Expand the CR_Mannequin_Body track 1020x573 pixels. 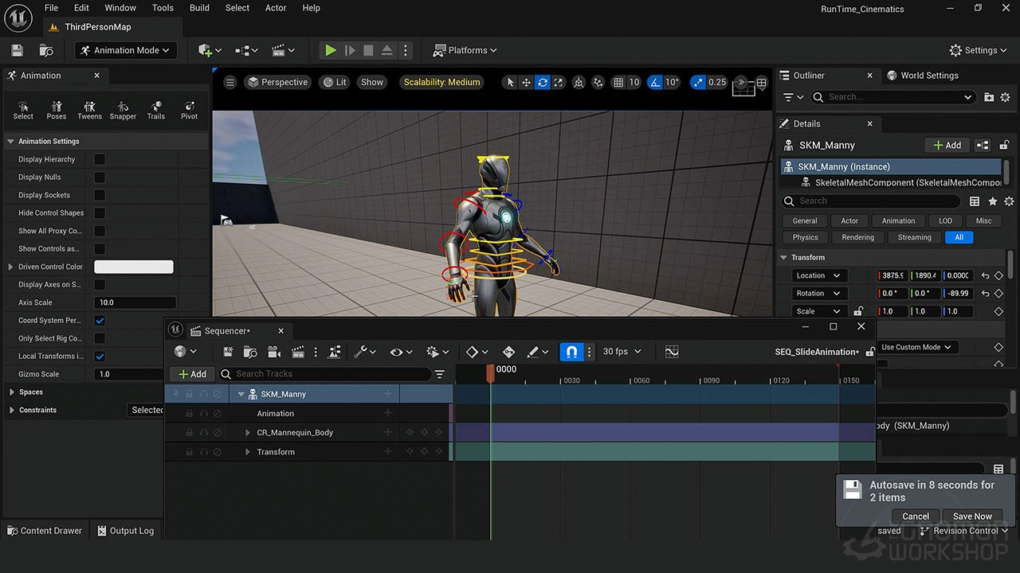(x=247, y=432)
